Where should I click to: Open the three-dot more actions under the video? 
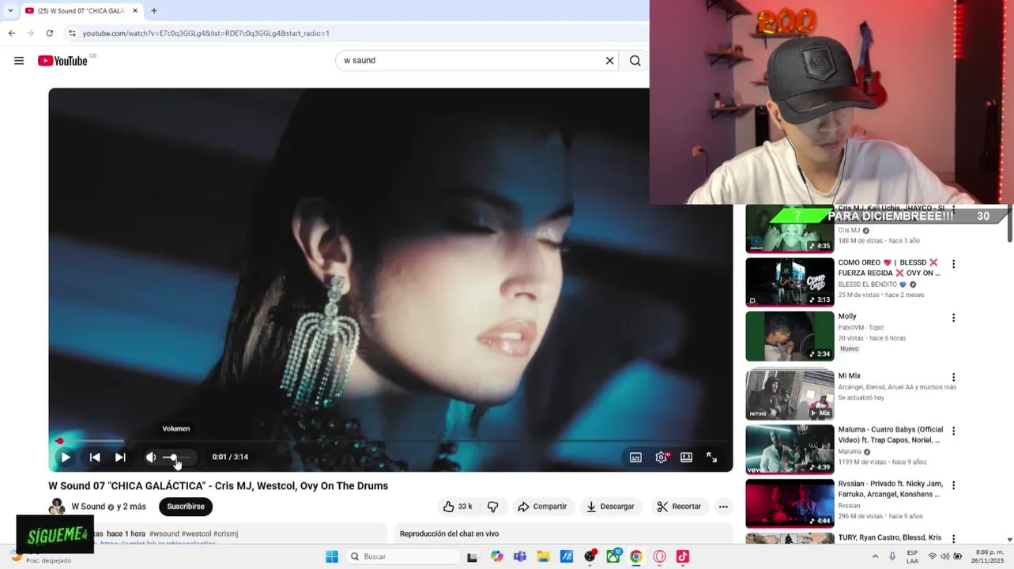[x=723, y=507]
